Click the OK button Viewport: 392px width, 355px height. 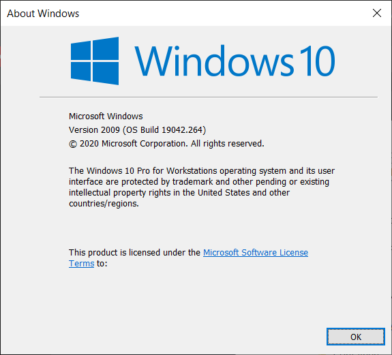pyautogui.click(x=355, y=337)
